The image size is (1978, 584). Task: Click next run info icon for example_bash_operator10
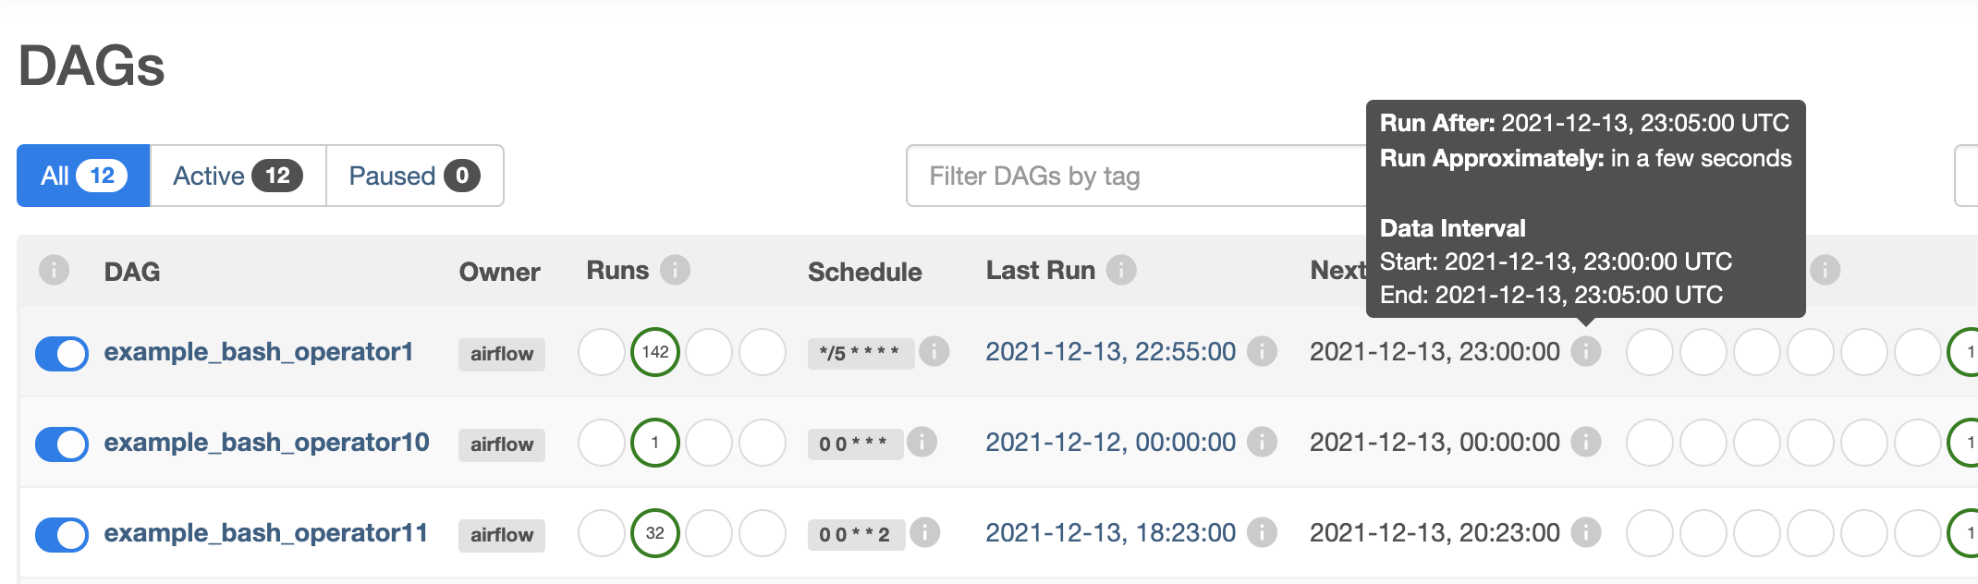(x=1586, y=442)
